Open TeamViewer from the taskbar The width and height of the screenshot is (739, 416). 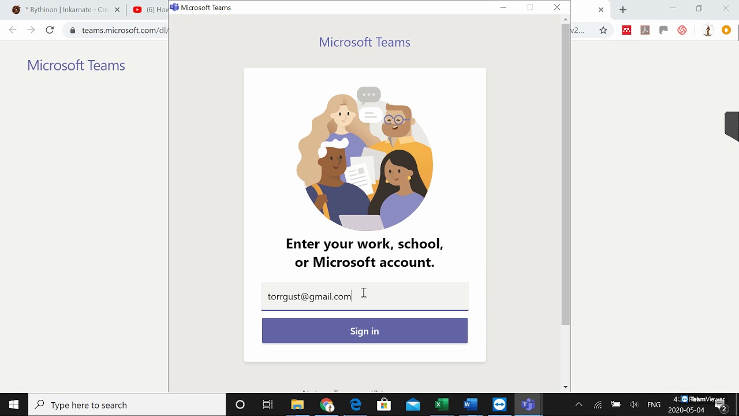click(499, 405)
